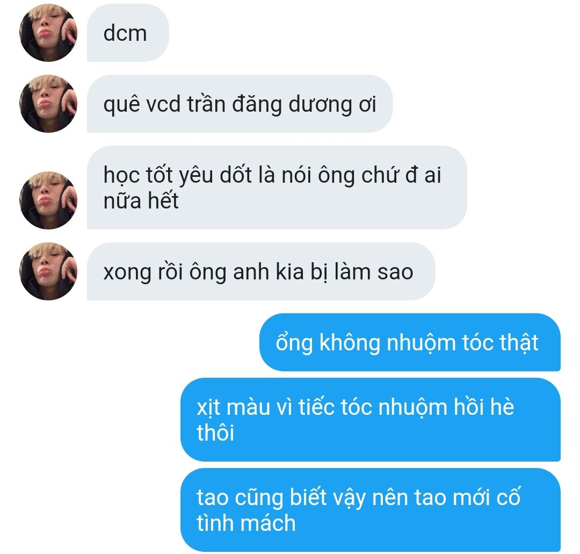The width and height of the screenshot is (580, 554).
Task: Tap the avatar next to 'quê vcd trần đăng dương ơi'
Action: [48, 104]
